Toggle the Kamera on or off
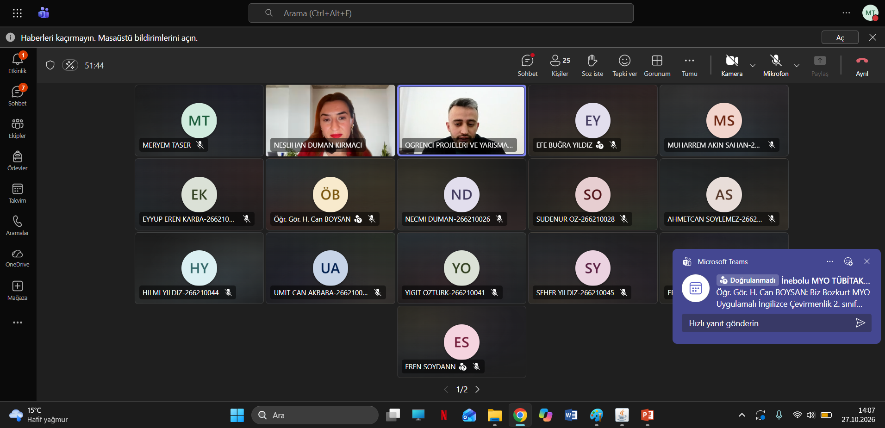Image resolution: width=885 pixels, height=428 pixels. (732, 65)
